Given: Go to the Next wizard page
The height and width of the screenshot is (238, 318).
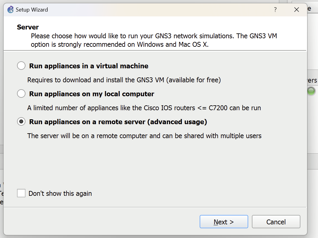Looking at the screenshot, I should tap(224, 222).
